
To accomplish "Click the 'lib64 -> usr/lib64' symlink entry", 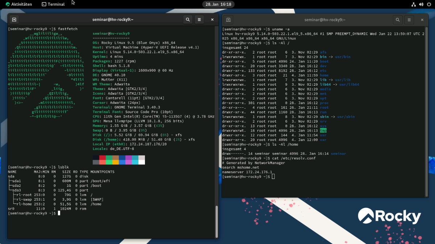I will [339, 84].
